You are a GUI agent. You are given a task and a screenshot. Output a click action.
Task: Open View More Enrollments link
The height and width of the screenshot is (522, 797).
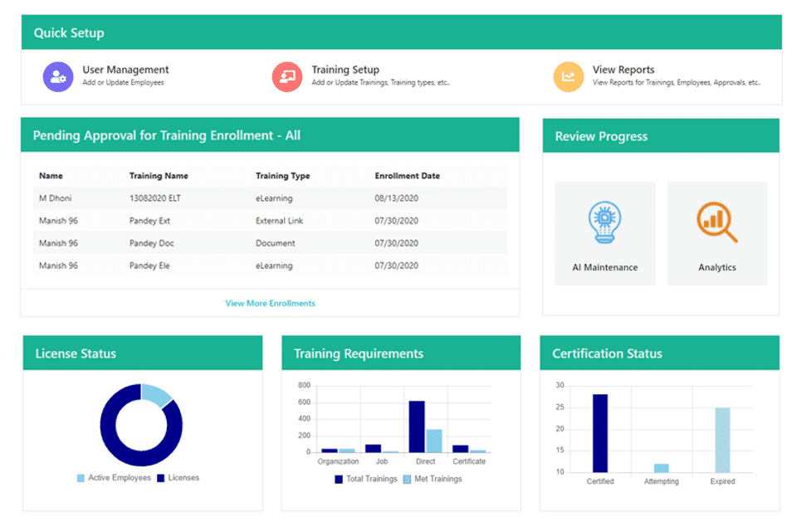(271, 303)
